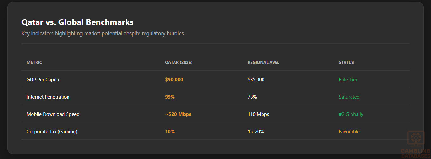Click the Saturated status label
This screenshot has height=159, width=431.
[349, 97]
